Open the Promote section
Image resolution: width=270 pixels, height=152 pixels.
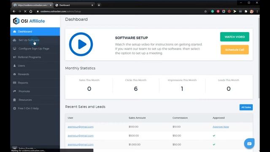(35, 91)
